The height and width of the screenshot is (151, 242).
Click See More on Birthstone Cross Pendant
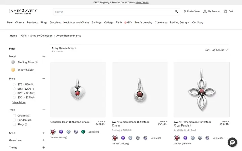(x=218, y=138)
